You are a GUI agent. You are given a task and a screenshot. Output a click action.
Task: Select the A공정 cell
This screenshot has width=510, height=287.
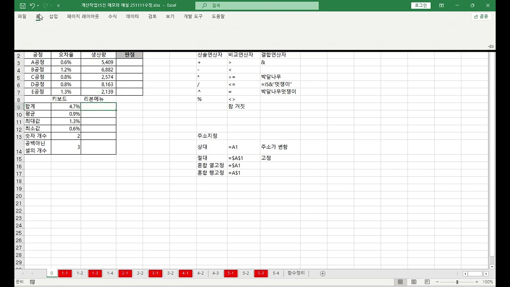pyautogui.click(x=37, y=63)
